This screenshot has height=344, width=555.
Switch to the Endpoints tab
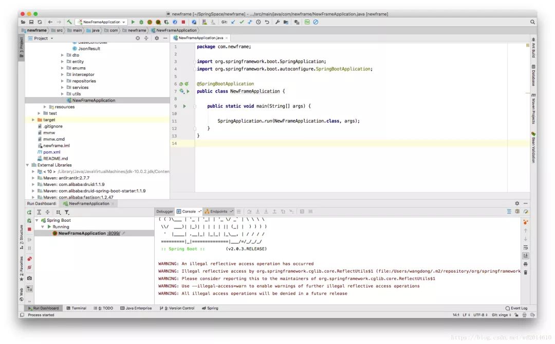click(219, 211)
